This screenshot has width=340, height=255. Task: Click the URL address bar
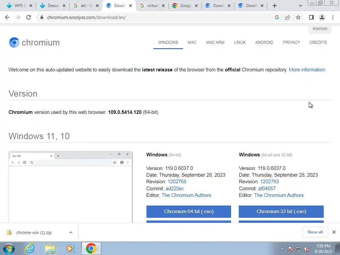pos(156,17)
